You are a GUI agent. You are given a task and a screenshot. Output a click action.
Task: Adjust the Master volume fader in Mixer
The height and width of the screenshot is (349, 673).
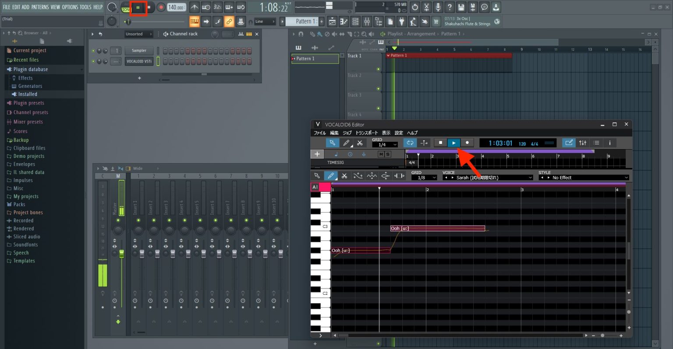[x=122, y=254]
